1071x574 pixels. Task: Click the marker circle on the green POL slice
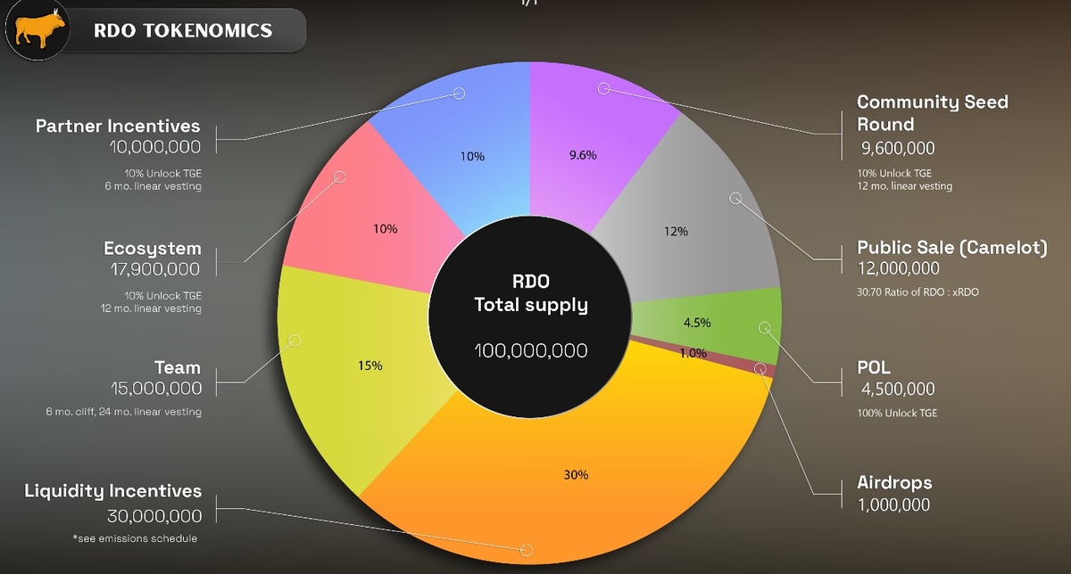764,328
